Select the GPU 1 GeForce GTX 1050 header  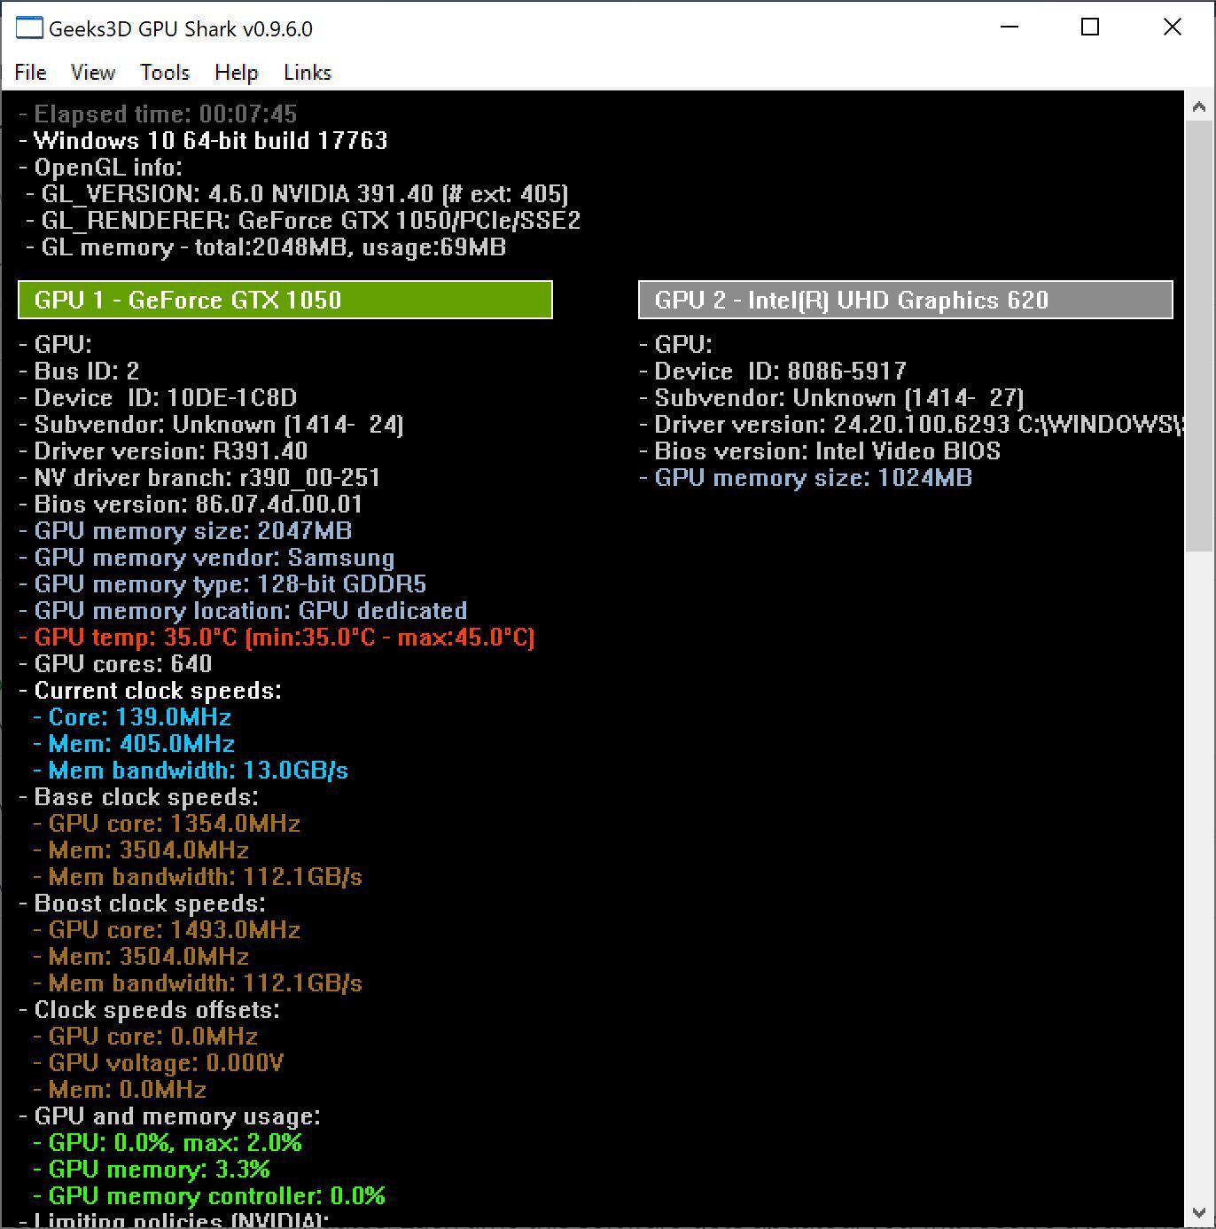tap(285, 300)
